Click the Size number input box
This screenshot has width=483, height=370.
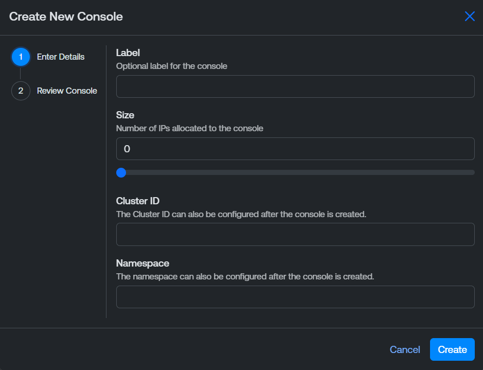[295, 149]
